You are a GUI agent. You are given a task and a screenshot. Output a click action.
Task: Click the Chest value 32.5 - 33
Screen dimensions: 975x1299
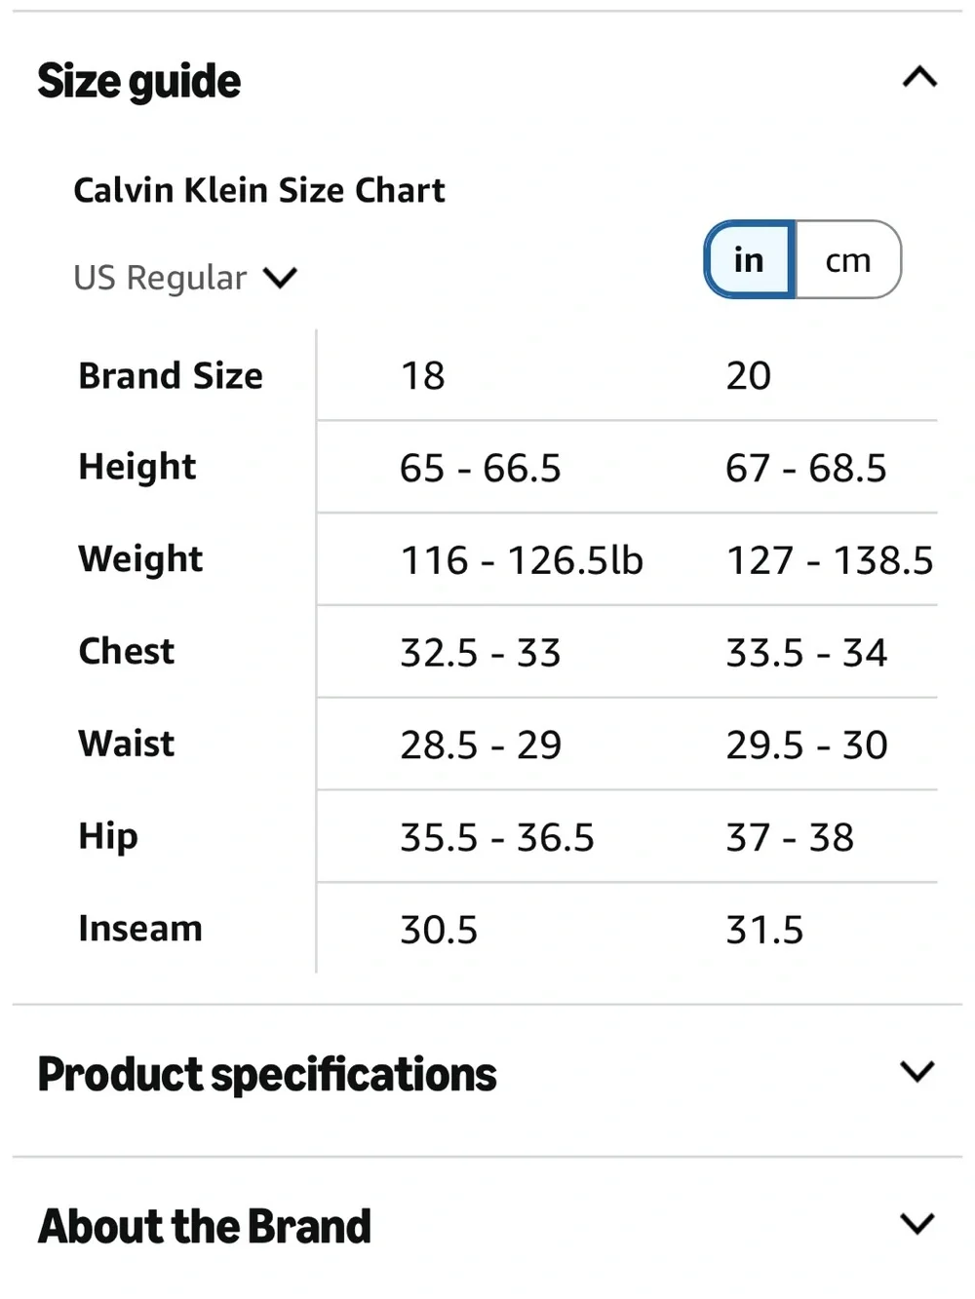pyautogui.click(x=481, y=653)
